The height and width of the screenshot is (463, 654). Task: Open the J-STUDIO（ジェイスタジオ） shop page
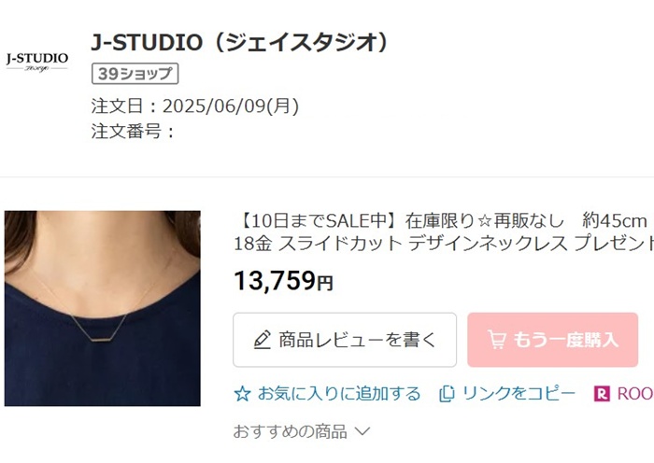pos(240,42)
